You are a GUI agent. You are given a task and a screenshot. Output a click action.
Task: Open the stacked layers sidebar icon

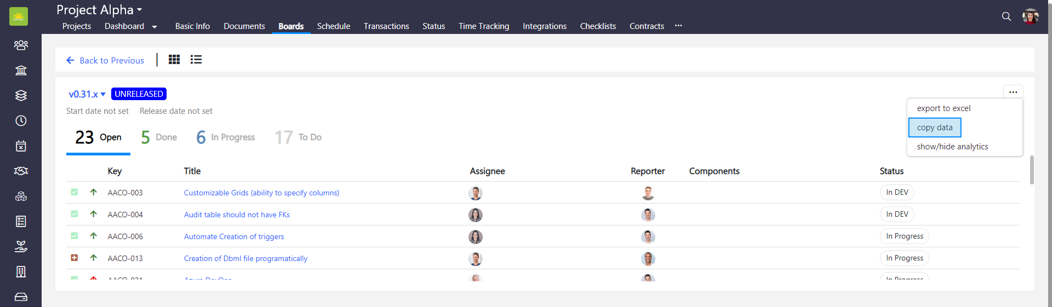point(21,95)
